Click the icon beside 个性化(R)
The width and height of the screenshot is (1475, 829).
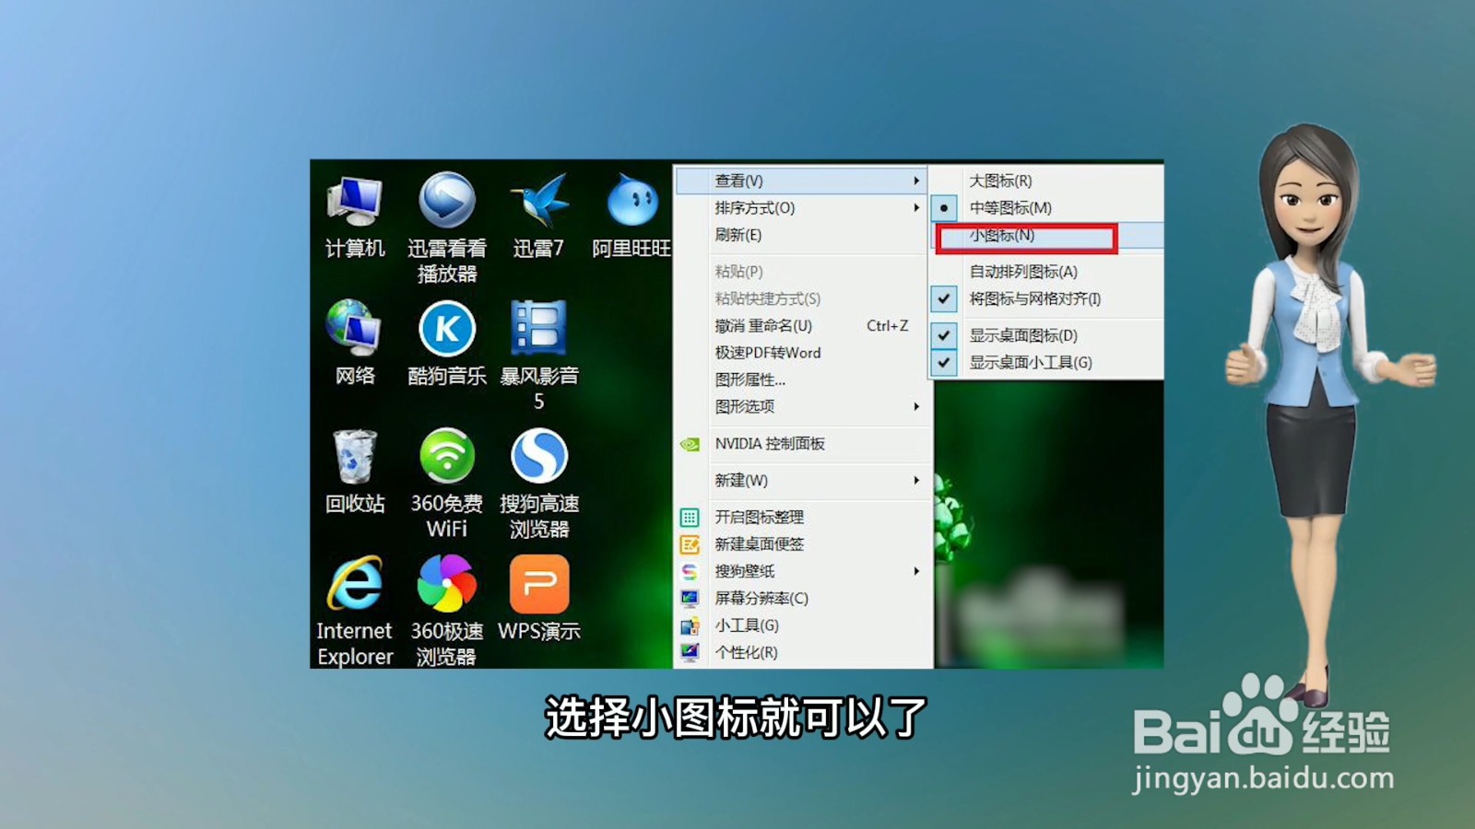pyautogui.click(x=690, y=652)
